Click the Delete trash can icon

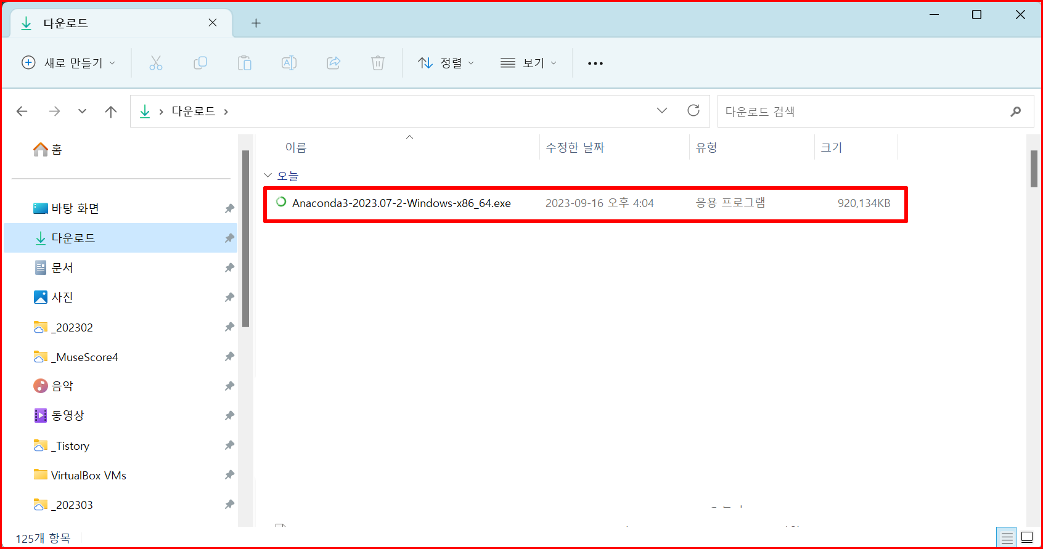click(378, 63)
